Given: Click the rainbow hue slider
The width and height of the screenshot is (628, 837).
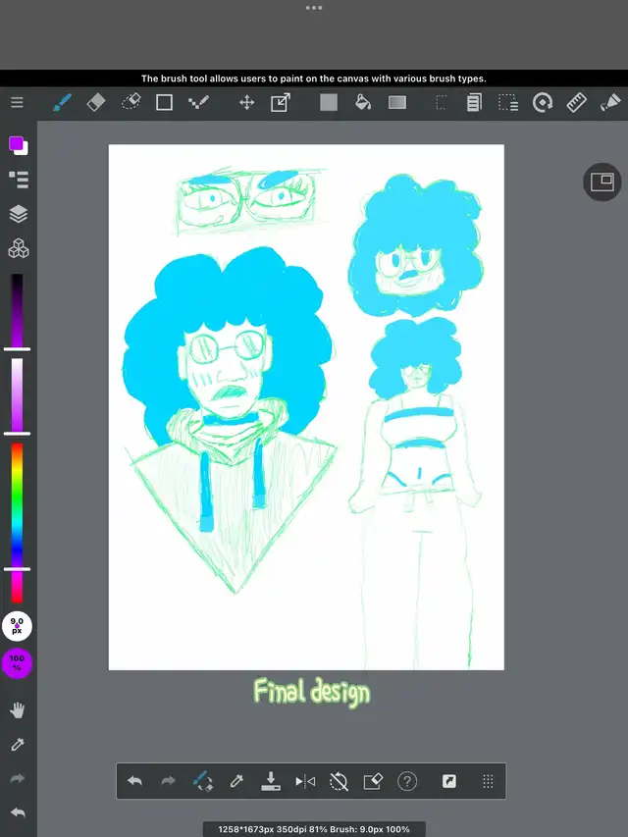Looking at the screenshot, I should tap(17, 520).
